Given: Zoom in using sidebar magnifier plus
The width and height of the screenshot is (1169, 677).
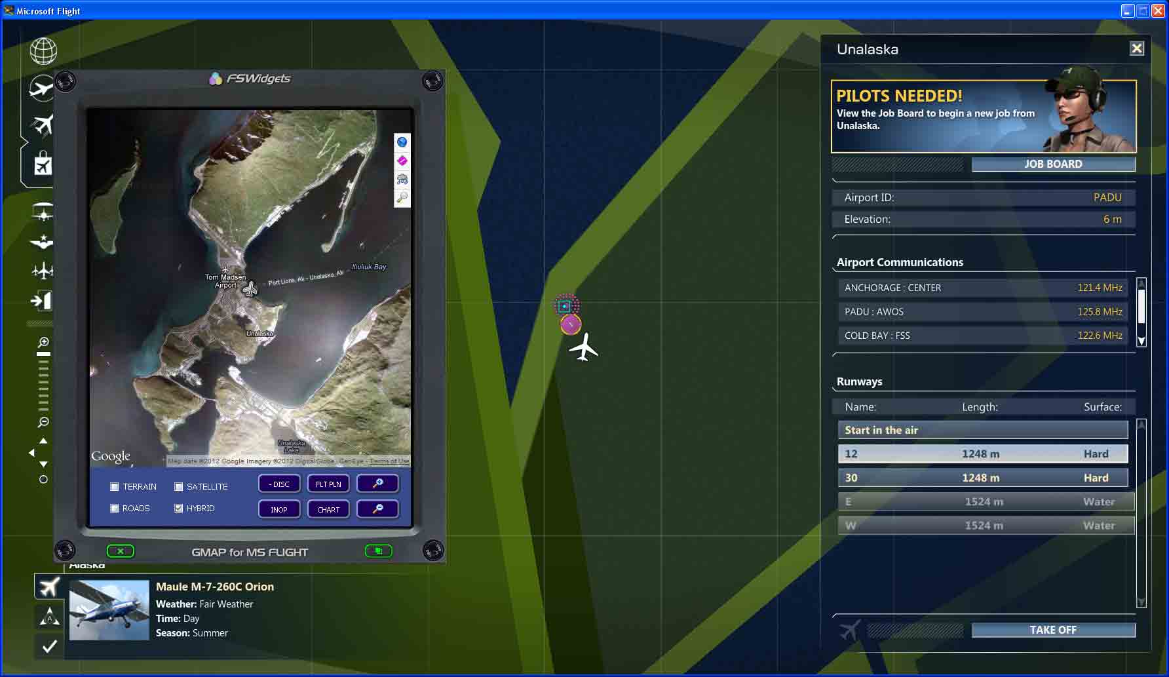Looking at the screenshot, I should [43, 342].
